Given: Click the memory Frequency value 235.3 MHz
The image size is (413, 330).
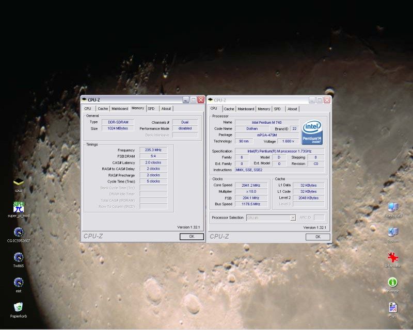Looking at the screenshot, I should click(153, 150).
